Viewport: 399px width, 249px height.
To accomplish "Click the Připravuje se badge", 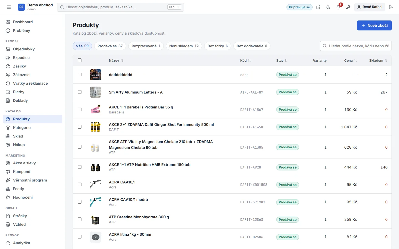I will pyautogui.click(x=300, y=7).
